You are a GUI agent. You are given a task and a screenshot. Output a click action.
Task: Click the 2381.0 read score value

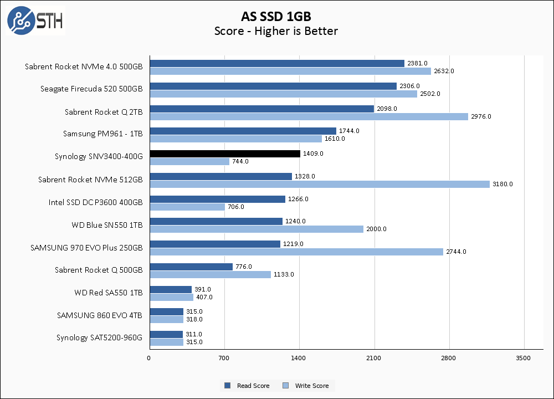pos(417,63)
